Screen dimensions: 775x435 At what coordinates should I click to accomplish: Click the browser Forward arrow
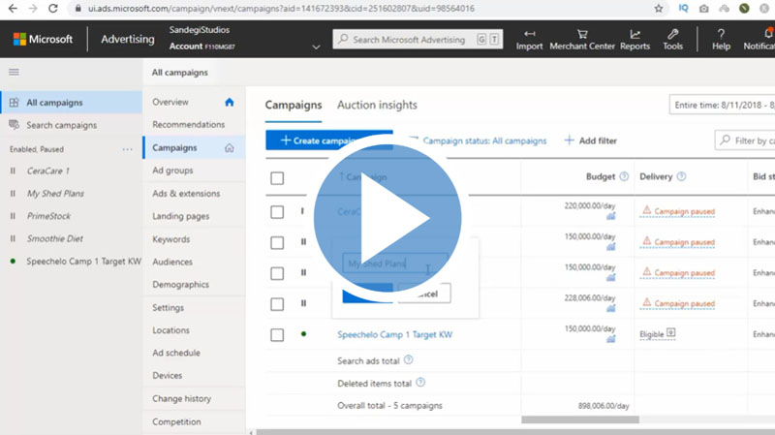coord(33,9)
